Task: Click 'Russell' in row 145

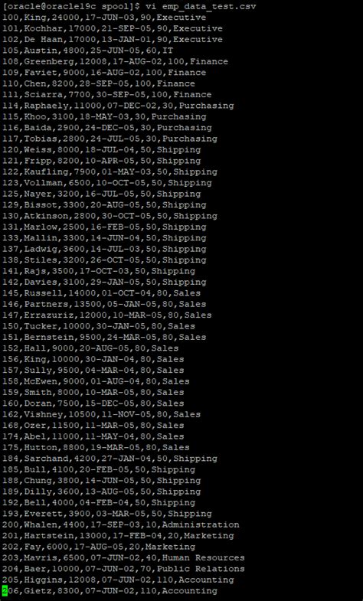Action: [43, 293]
